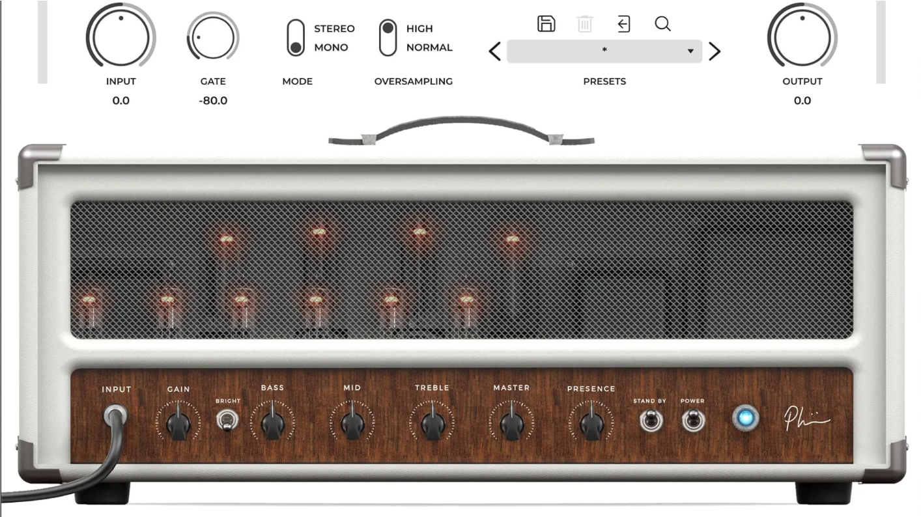Screen dimensions: 921x517
Task: Flip the amp Power switch
Action: [692, 421]
